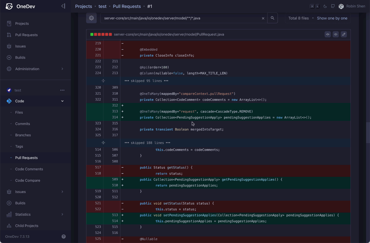Toggle dark mode moon icon

pos(325,6)
